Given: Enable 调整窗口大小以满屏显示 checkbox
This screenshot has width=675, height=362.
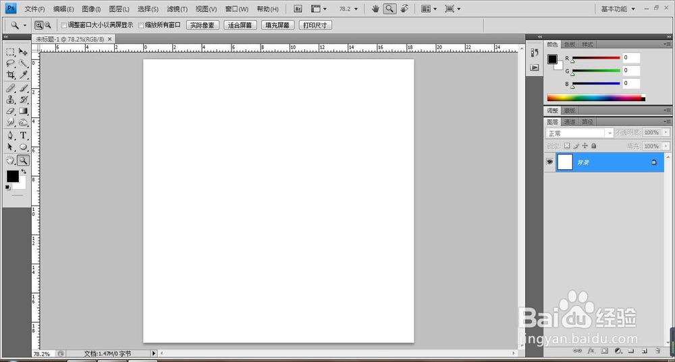Looking at the screenshot, I should pyautogui.click(x=63, y=26).
